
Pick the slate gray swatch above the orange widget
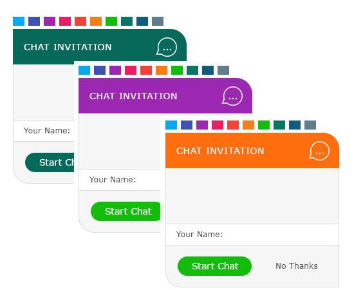(310, 125)
